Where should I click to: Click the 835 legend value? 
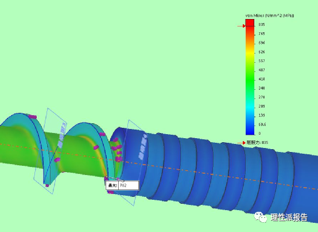[262, 25]
